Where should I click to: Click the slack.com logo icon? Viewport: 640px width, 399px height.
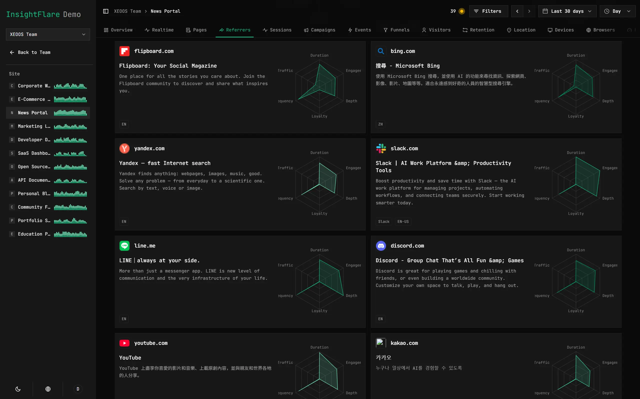tap(381, 148)
